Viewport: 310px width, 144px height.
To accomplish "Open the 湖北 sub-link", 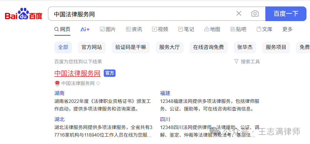I will point(59,119).
